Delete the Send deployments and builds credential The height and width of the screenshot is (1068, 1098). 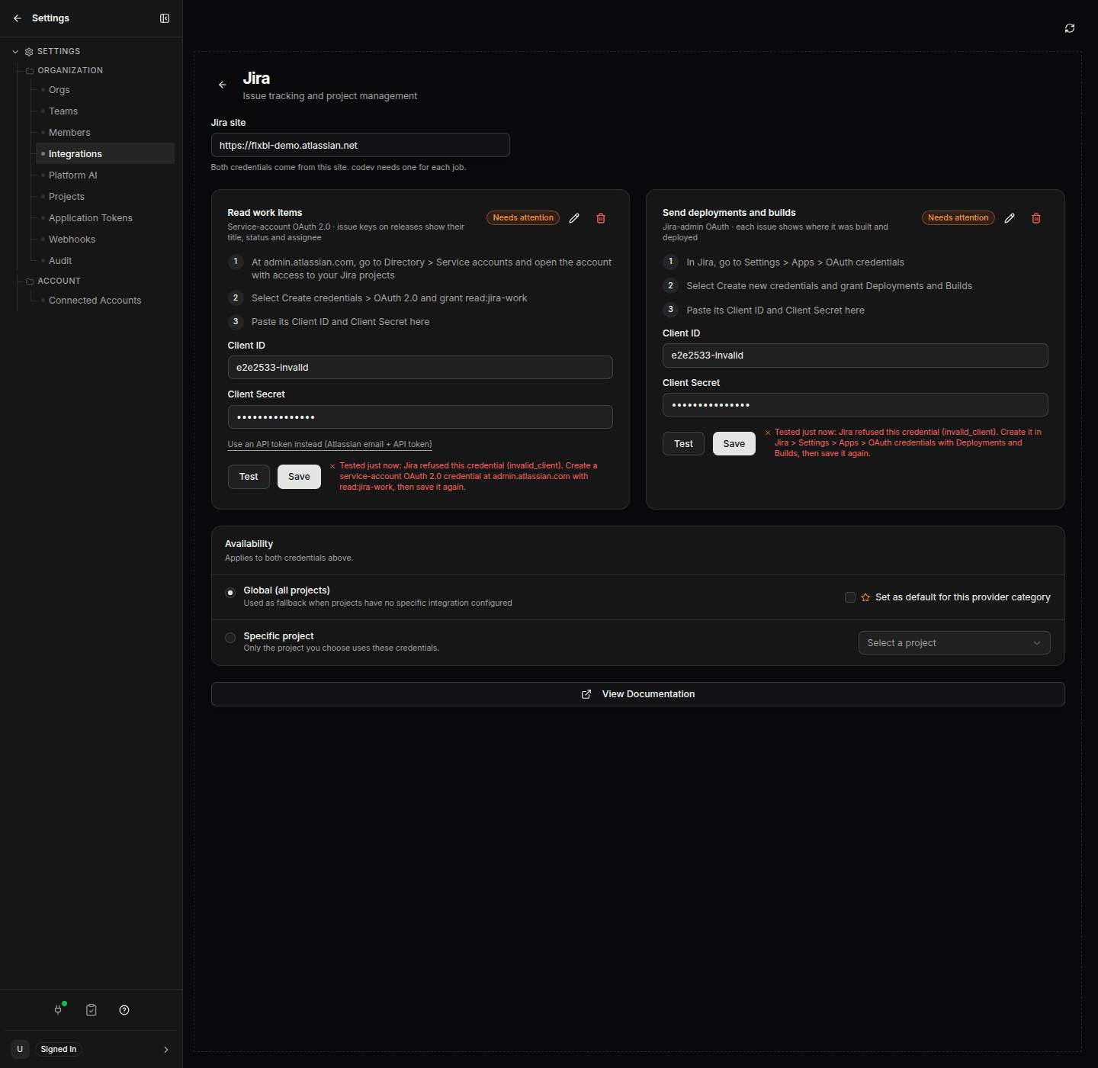pyautogui.click(x=1036, y=218)
